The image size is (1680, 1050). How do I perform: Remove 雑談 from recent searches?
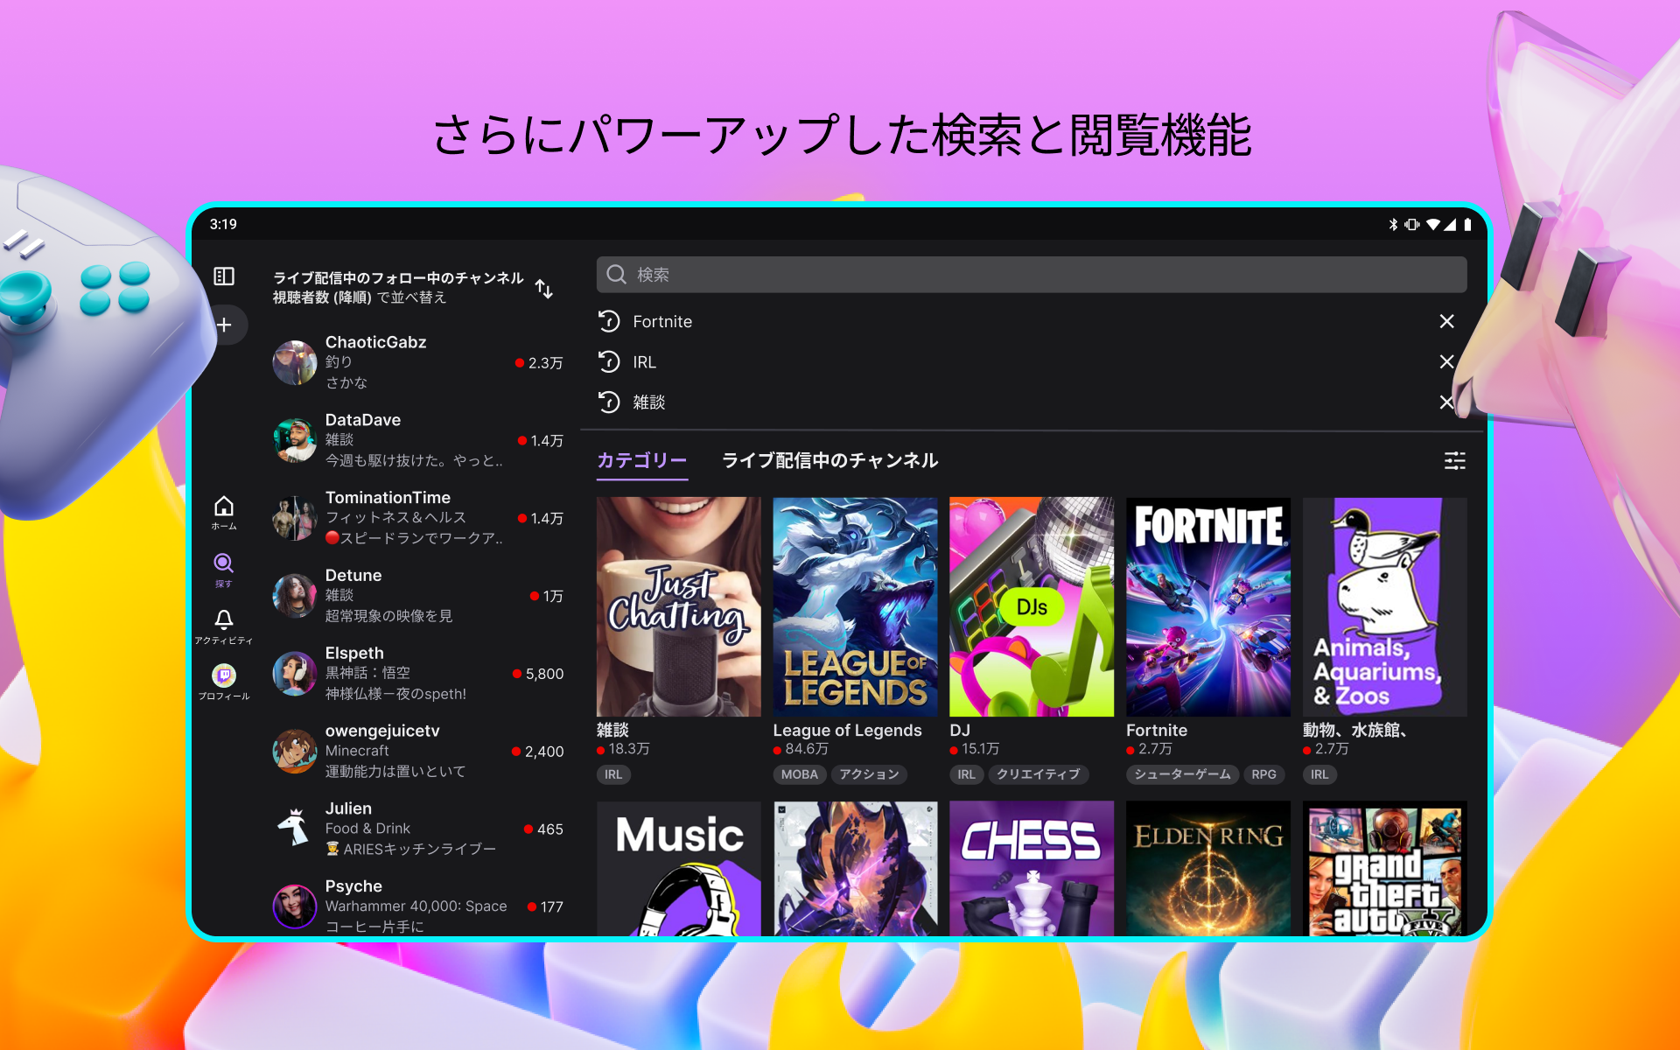1446,402
